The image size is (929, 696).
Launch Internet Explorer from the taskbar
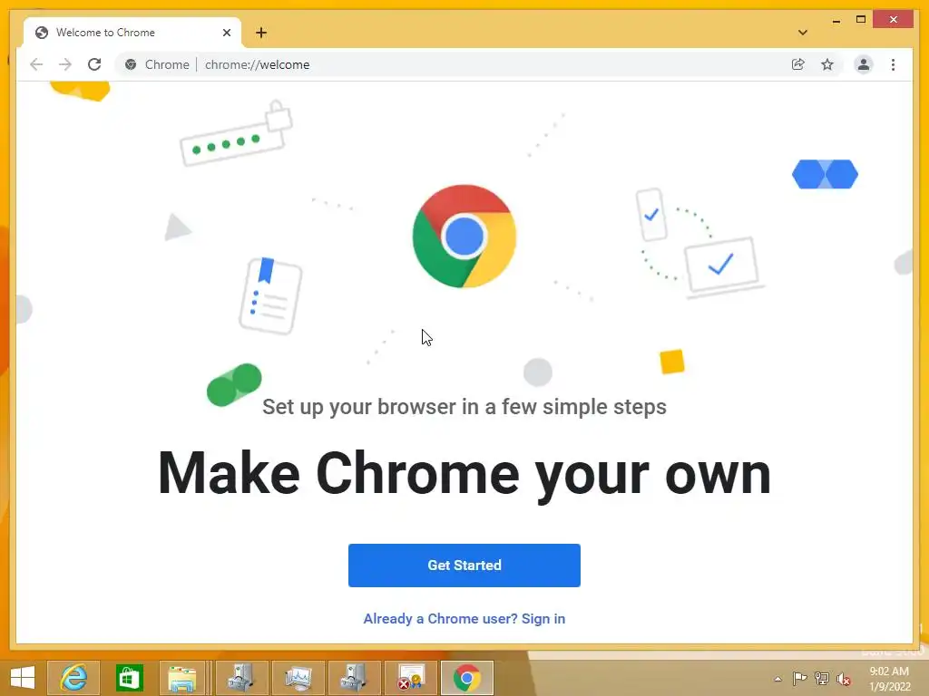point(73,678)
